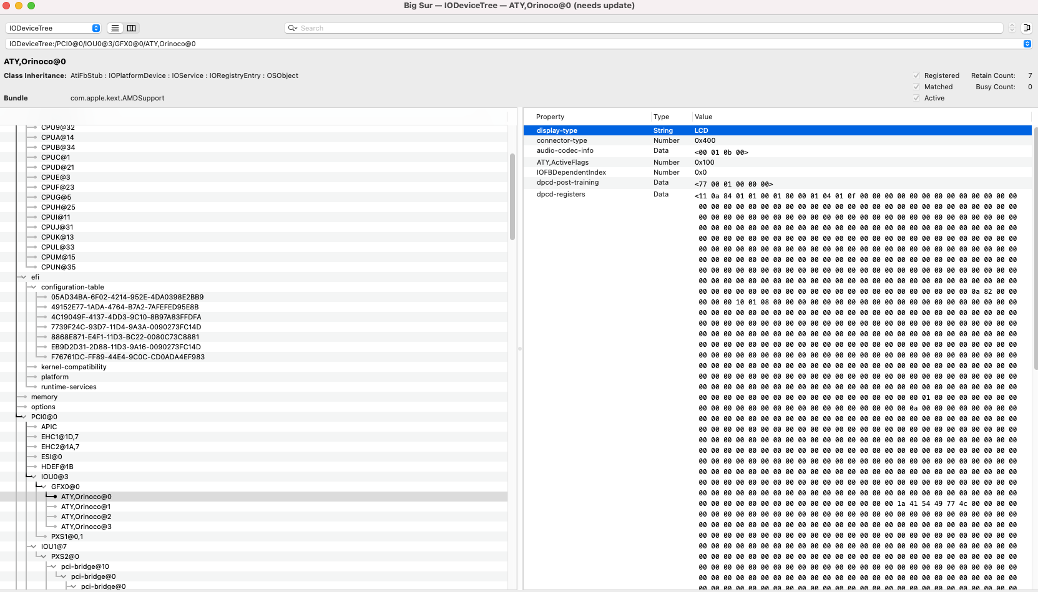Select the connector-type property row
This screenshot has width=1038, height=592.
point(777,140)
